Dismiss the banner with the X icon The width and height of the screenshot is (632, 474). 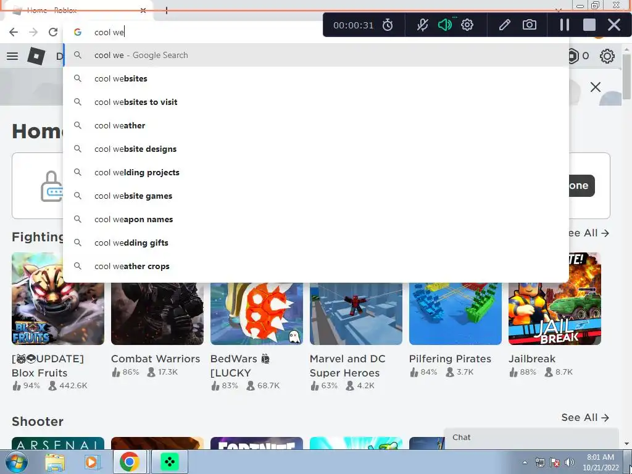click(x=596, y=87)
